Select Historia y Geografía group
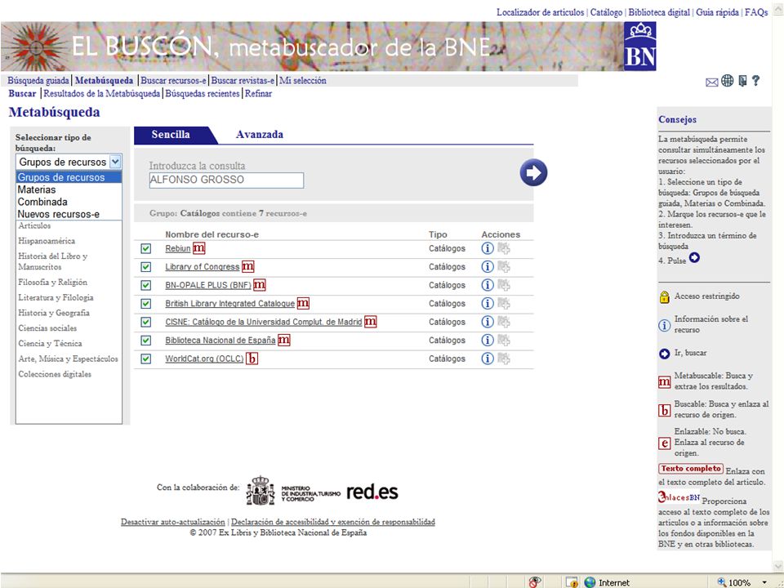Screen dimensions: 784x588 pos(54,313)
